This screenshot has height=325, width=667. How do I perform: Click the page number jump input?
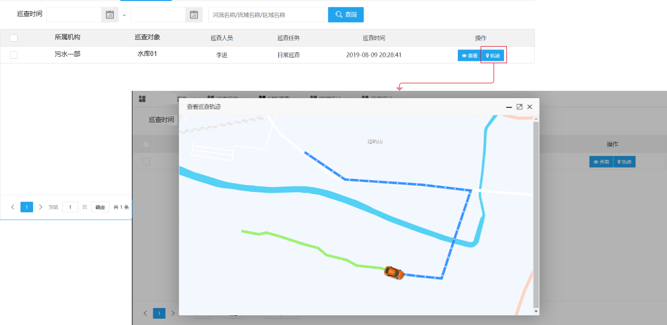tap(70, 207)
